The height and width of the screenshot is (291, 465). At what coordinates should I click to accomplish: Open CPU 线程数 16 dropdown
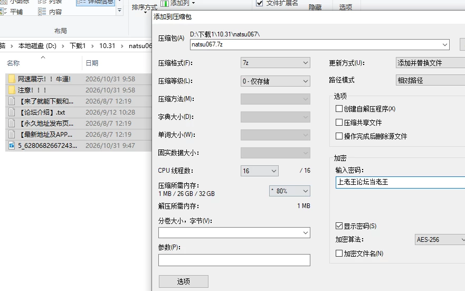(260, 171)
